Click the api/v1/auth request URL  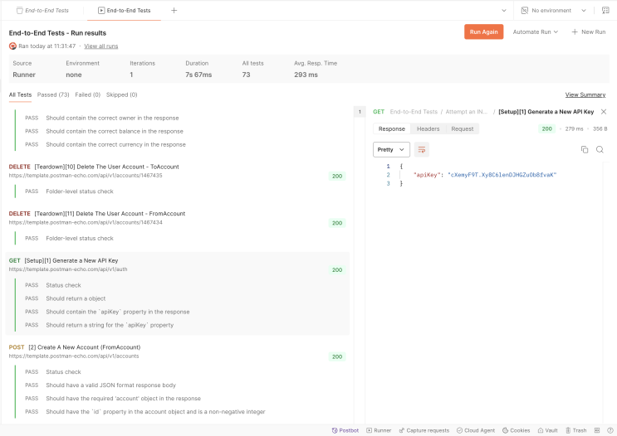point(68,269)
